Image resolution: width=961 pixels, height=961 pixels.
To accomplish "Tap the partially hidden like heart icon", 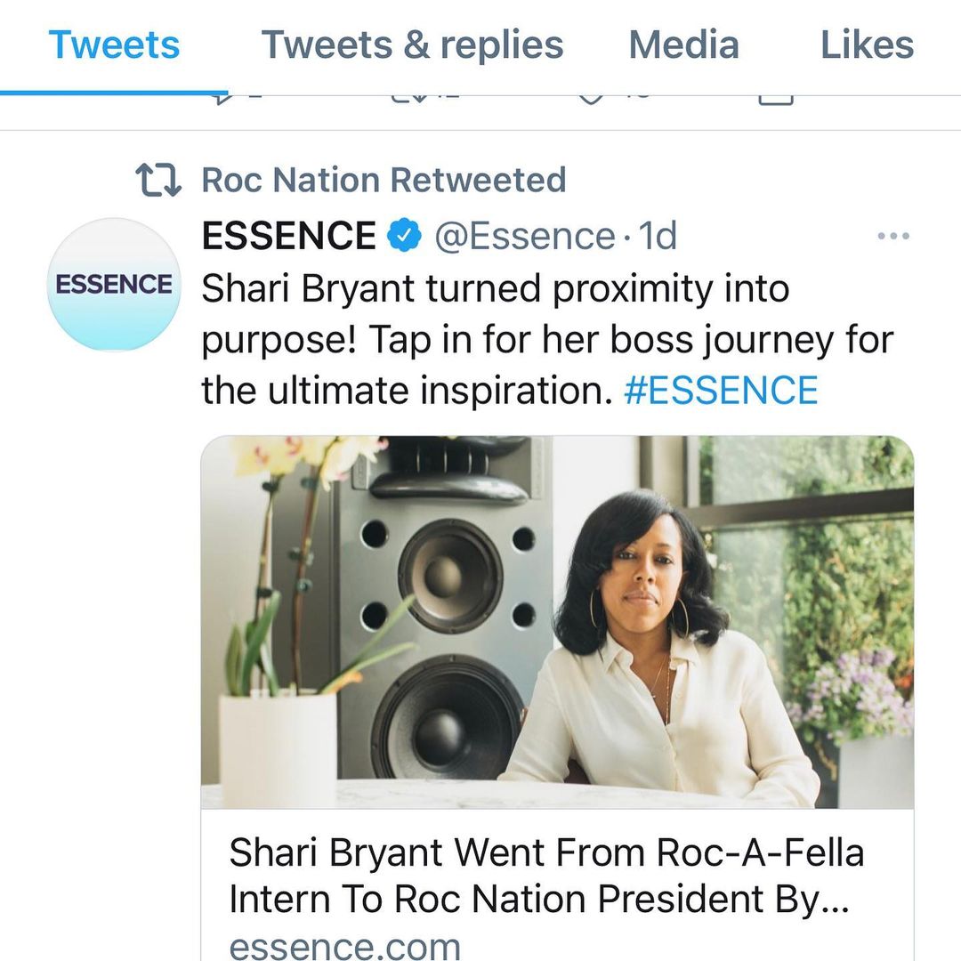I will (589, 99).
